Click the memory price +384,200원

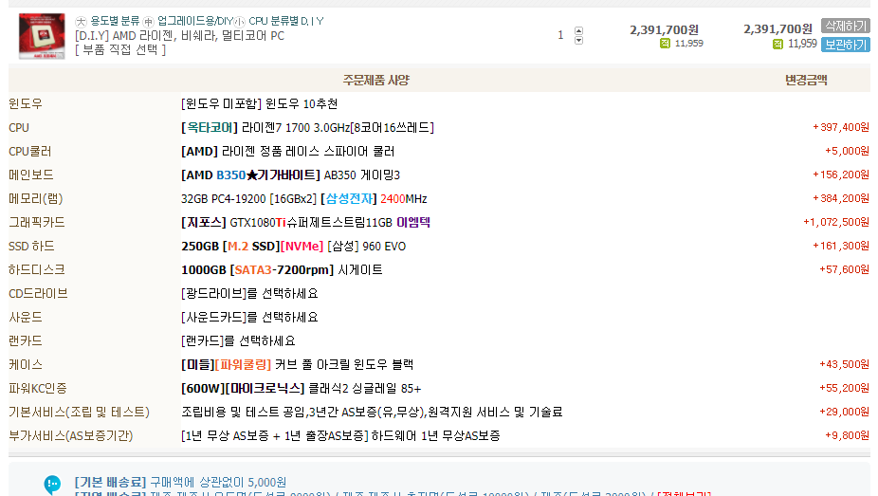click(x=841, y=198)
